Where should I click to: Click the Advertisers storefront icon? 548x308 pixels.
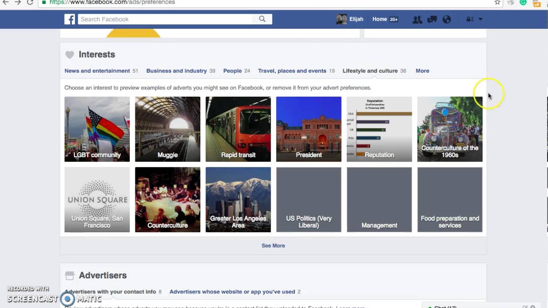point(69,275)
